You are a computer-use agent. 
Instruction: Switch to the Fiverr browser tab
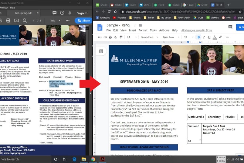[159, 5]
